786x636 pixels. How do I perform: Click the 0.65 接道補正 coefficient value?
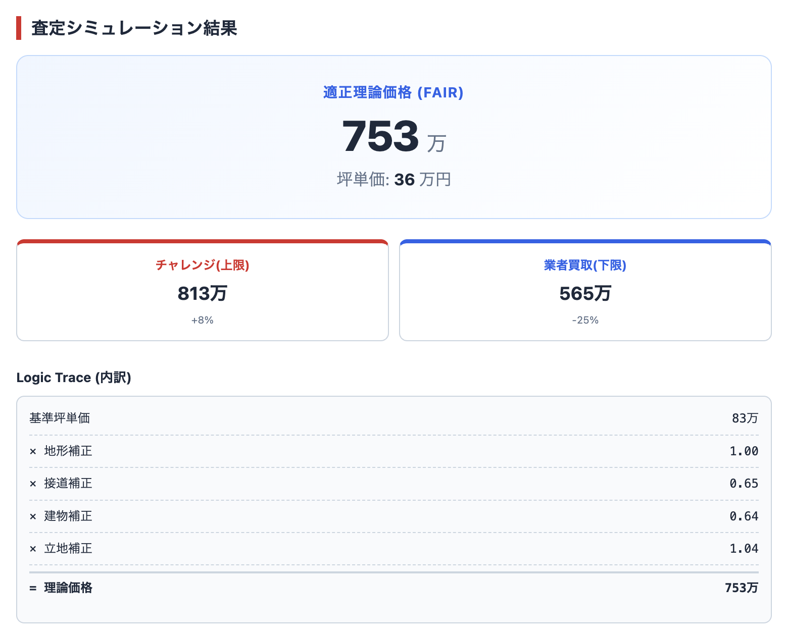[x=744, y=484]
